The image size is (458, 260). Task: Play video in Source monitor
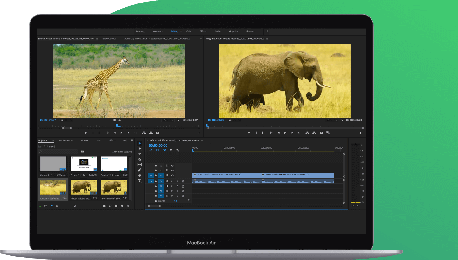(x=121, y=133)
